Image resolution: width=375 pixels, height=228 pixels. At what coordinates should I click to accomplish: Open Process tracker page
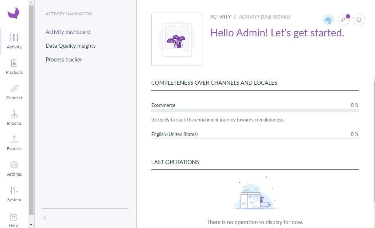64,60
